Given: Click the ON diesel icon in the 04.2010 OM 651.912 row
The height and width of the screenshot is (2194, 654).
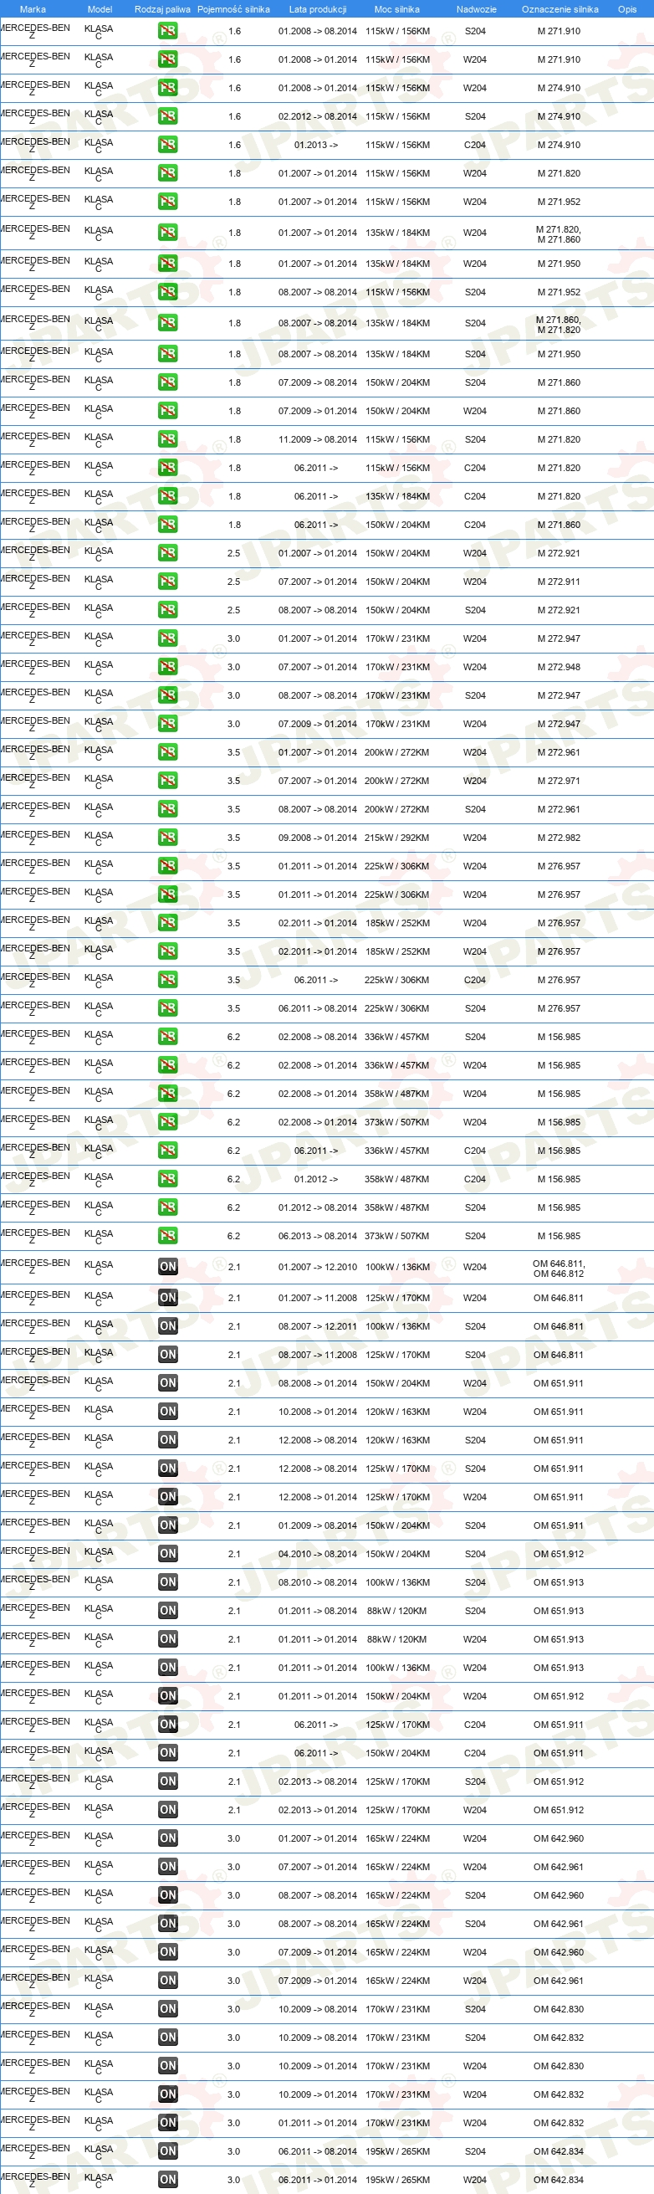Looking at the screenshot, I should click(168, 1555).
